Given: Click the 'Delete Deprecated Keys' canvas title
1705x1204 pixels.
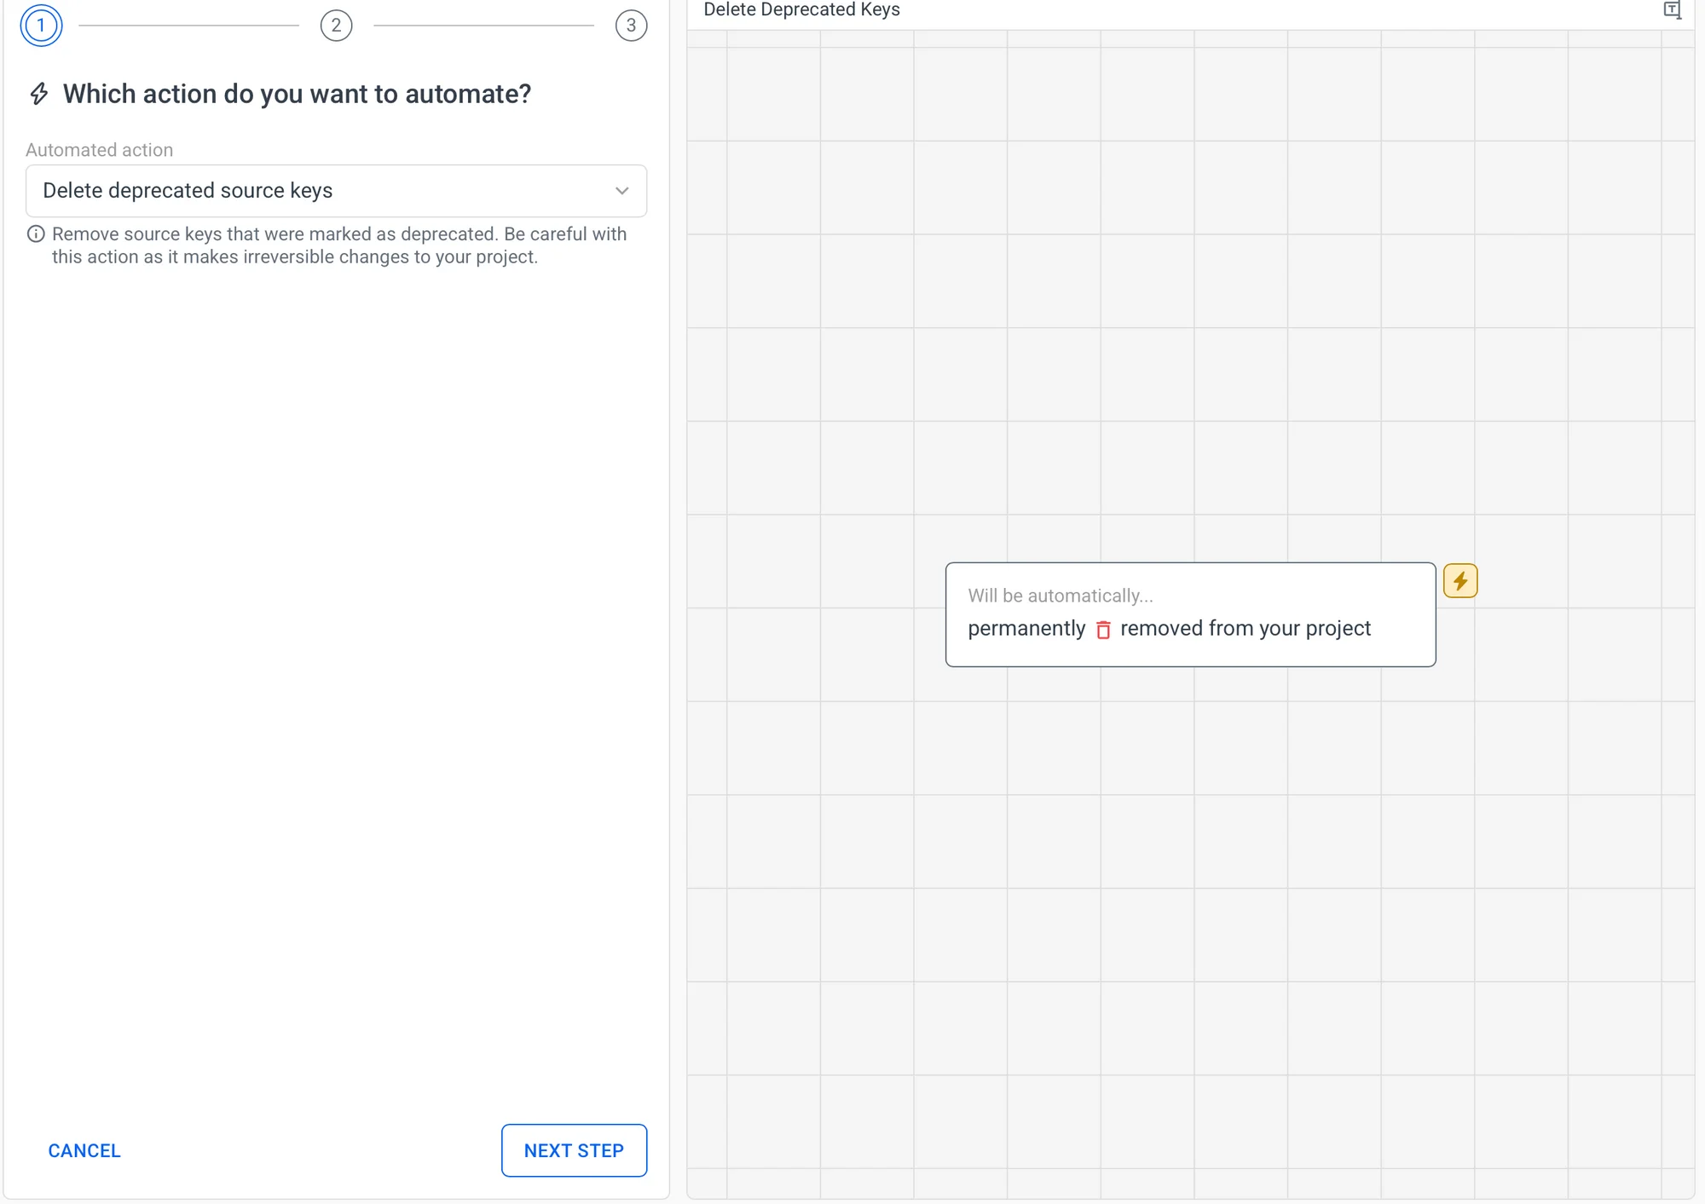Looking at the screenshot, I should coord(801,10).
